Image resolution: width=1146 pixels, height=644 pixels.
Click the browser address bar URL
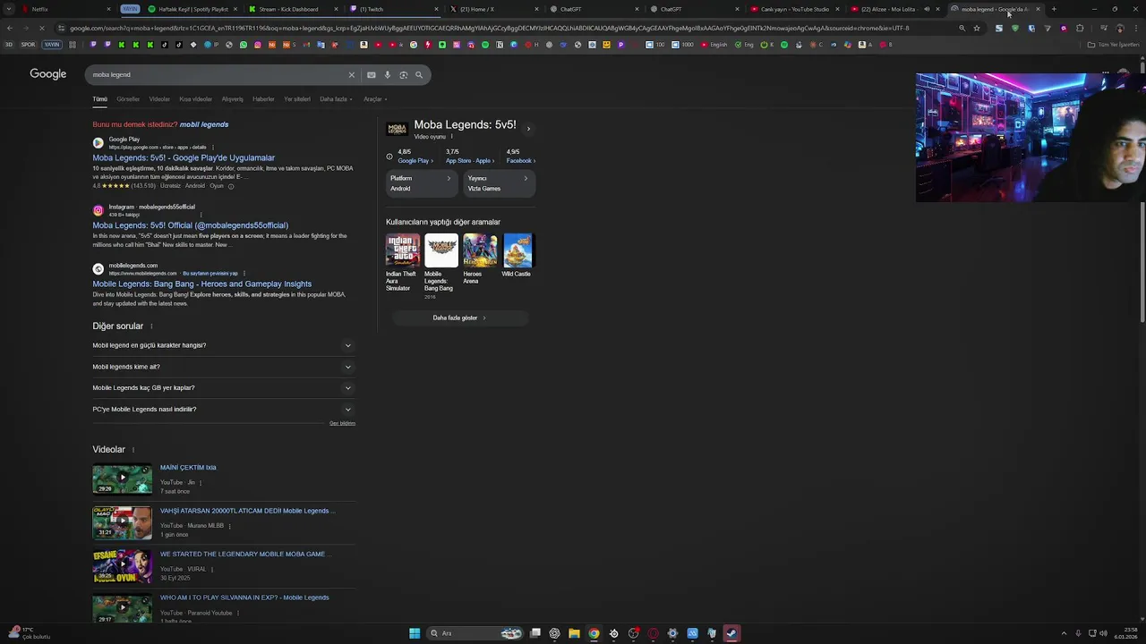click(x=488, y=28)
